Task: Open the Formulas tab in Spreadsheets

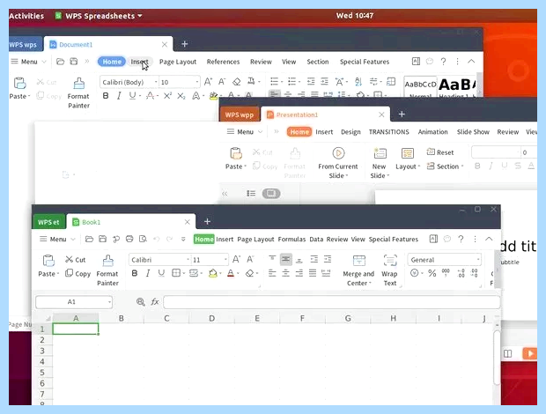Action: (x=291, y=240)
